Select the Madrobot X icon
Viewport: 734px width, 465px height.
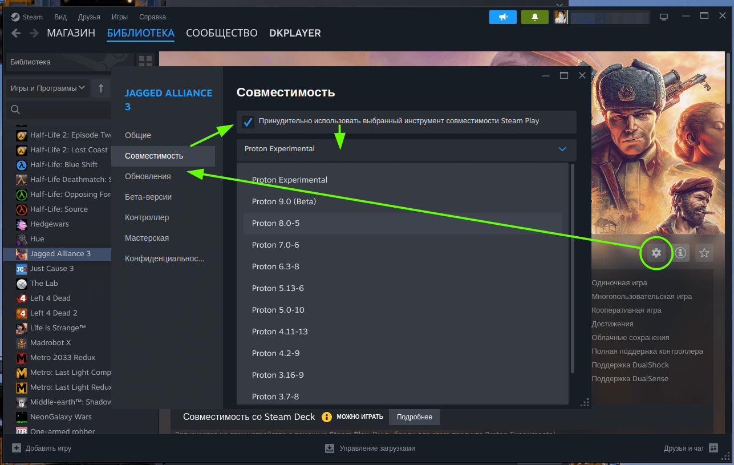22,343
